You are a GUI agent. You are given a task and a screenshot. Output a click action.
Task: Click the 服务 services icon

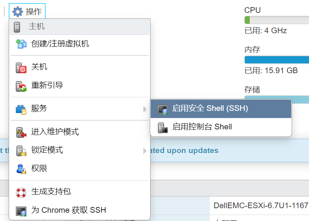(21, 109)
